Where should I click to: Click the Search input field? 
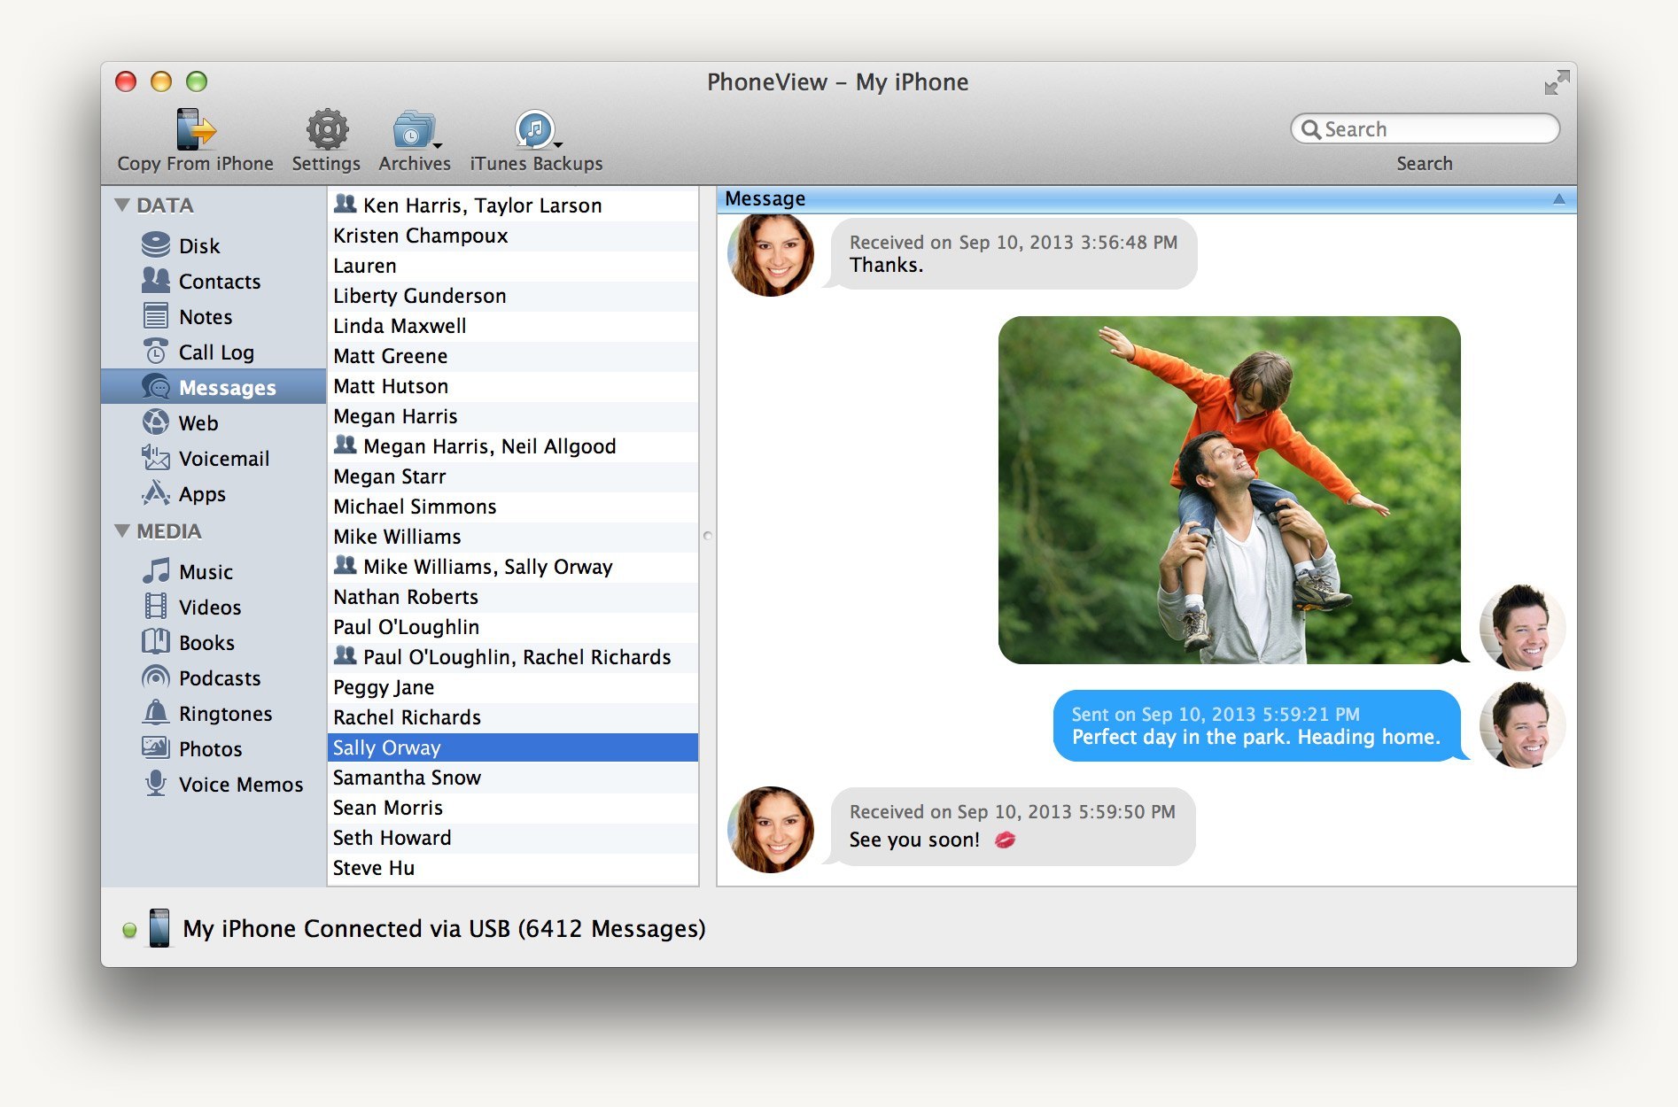(1425, 129)
